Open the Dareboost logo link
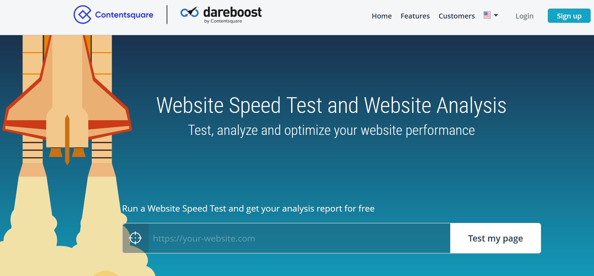This screenshot has height=276, width=594. tap(221, 15)
